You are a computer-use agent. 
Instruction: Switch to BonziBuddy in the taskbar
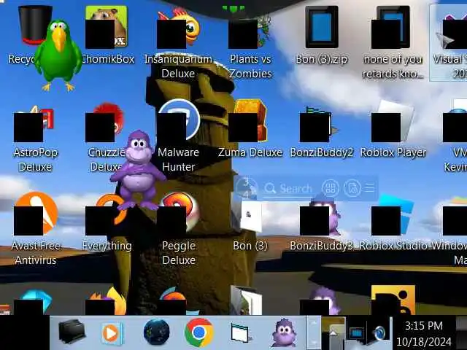[284, 332]
